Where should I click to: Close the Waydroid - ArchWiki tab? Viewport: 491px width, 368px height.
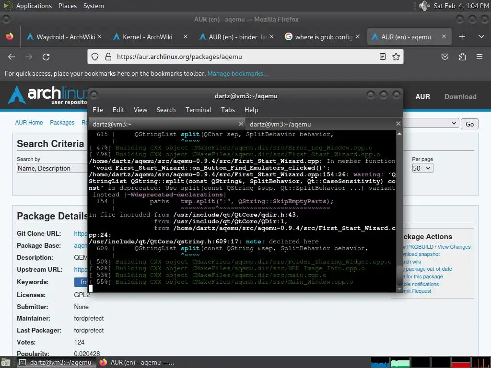(99, 36)
